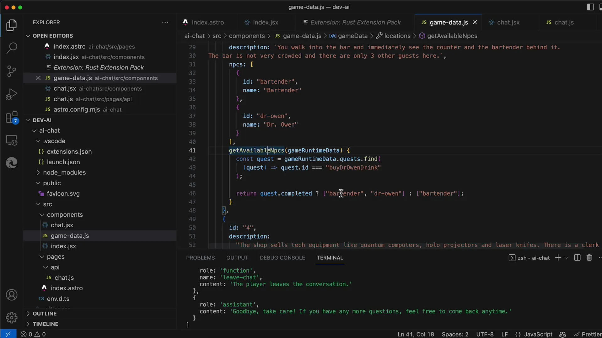The height and width of the screenshot is (338, 602).
Task: Create a new terminal with plus icon
Action: coord(558,258)
